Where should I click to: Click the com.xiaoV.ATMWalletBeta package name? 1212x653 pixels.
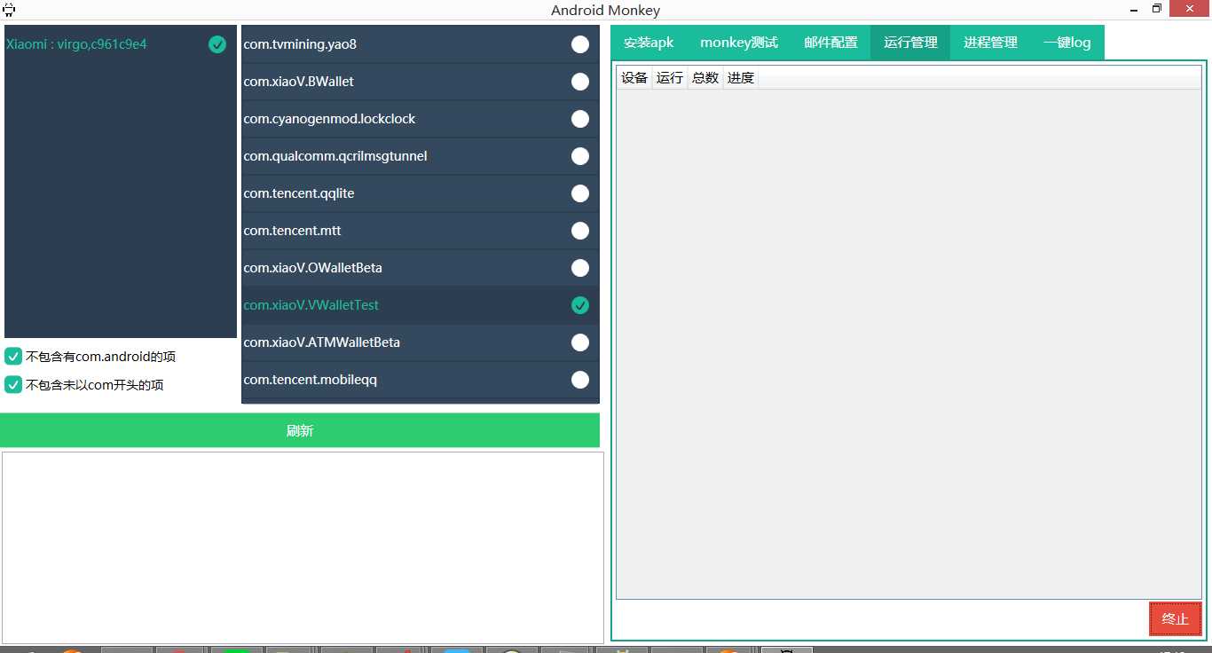click(322, 342)
